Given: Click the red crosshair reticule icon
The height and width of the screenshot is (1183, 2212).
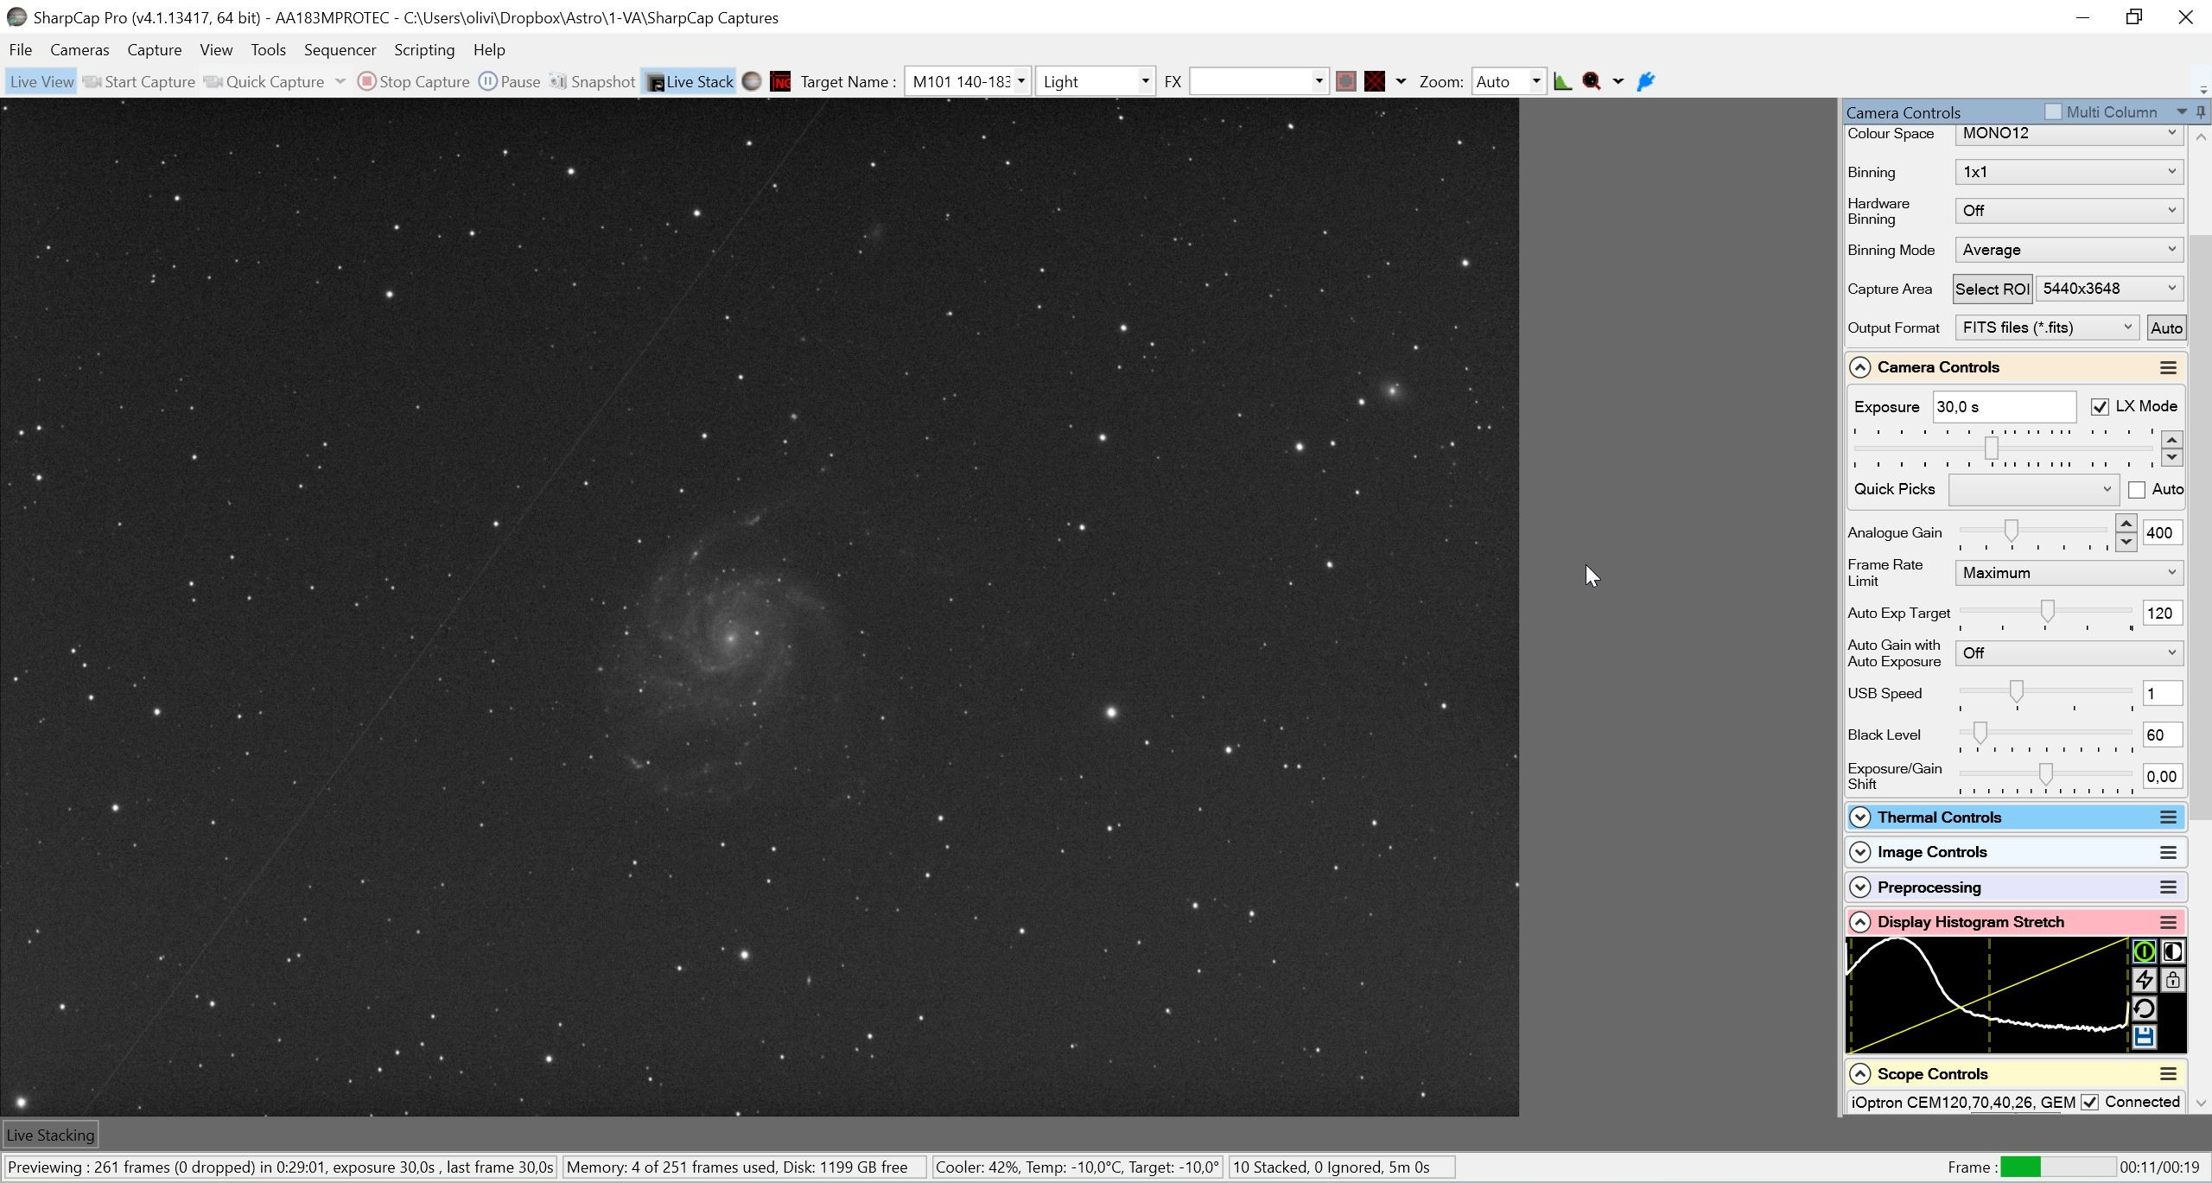Looking at the screenshot, I should click(x=1375, y=82).
